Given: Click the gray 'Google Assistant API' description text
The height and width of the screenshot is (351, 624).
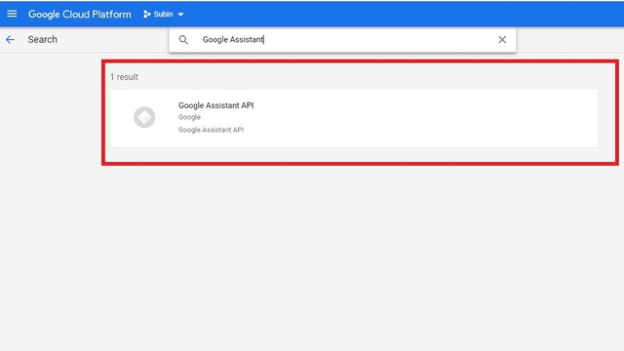Looking at the screenshot, I should [x=211, y=130].
